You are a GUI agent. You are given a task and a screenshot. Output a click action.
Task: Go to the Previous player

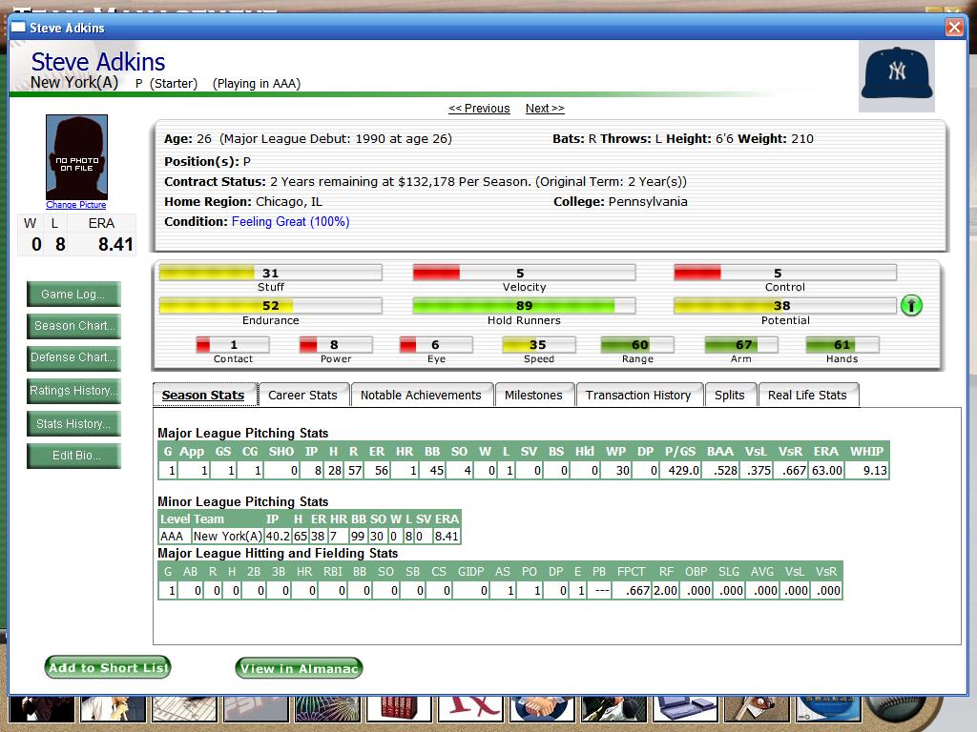tap(479, 109)
